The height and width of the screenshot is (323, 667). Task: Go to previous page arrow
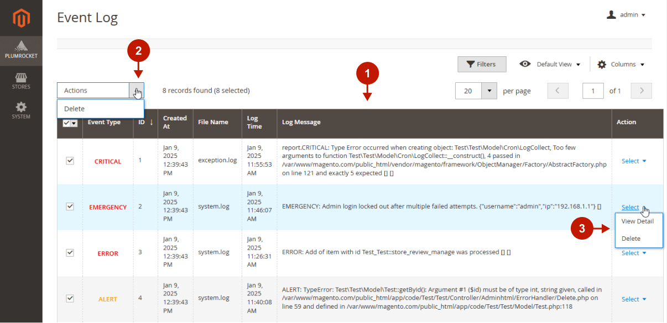click(x=557, y=91)
